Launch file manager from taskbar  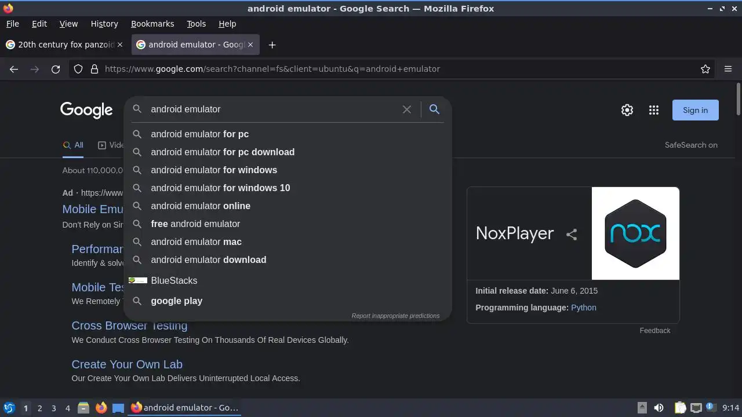[x=83, y=408]
